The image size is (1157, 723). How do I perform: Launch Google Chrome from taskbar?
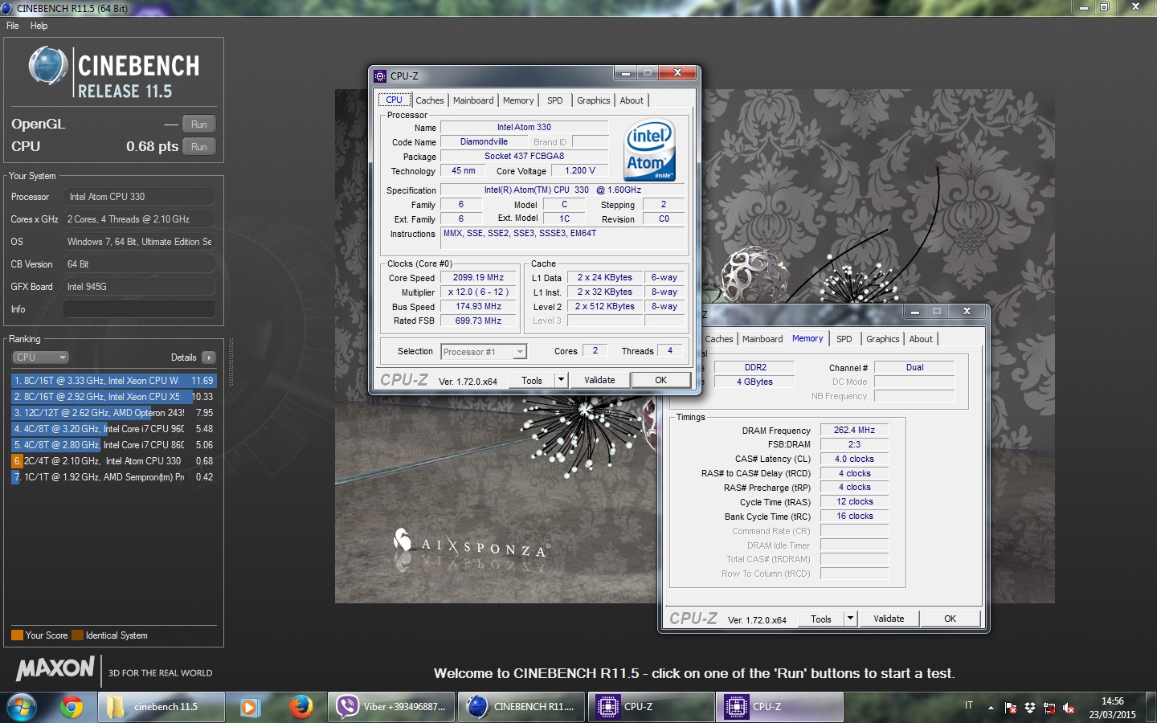pos(72,708)
